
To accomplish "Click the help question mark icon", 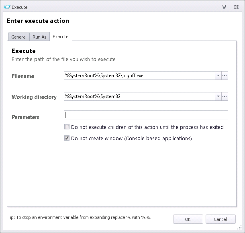I will click(x=224, y=7).
